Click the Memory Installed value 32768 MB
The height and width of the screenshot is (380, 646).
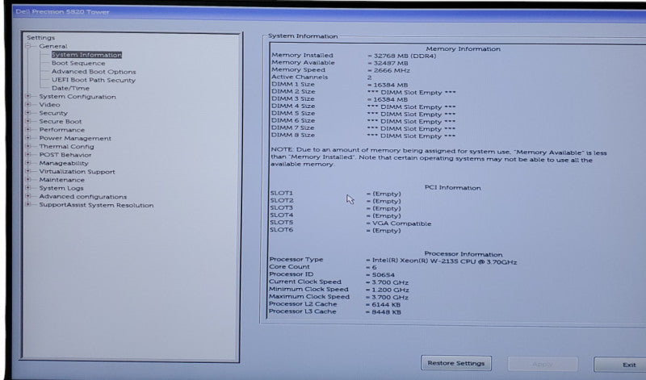click(x=401, y=56)
